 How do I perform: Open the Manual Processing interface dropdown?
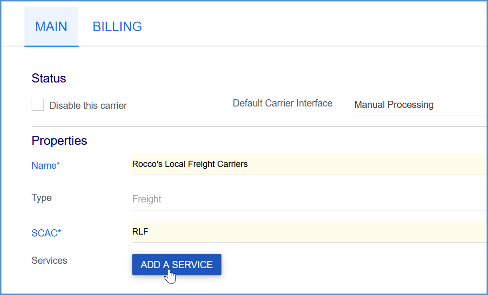420,105
